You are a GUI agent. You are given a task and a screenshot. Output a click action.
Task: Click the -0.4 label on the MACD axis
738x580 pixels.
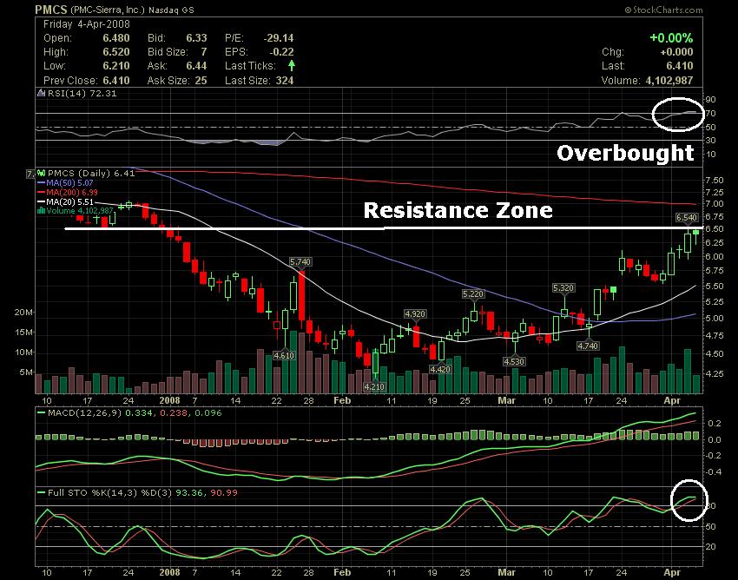(x=714, y=472)
